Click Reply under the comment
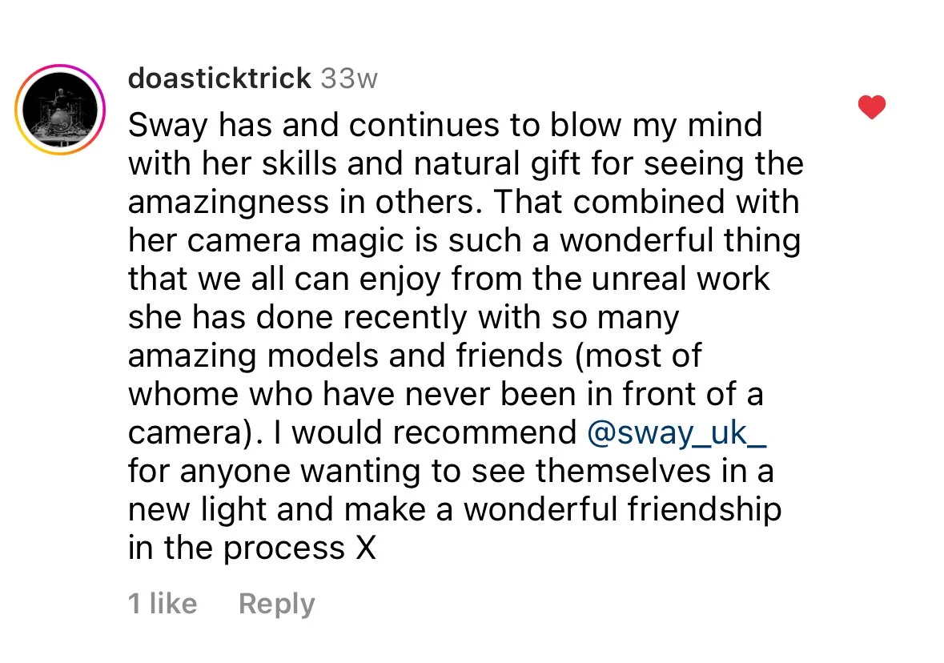 (x=276, y=604)
